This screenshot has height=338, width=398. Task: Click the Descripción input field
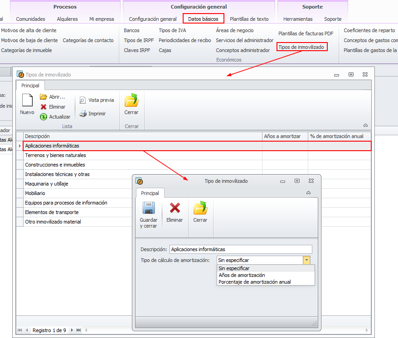tap(241, 249)
